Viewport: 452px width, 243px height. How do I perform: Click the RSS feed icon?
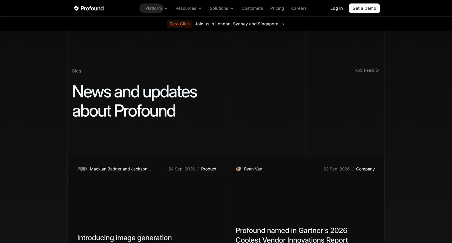pyautogui.click(x=377, y=70)
